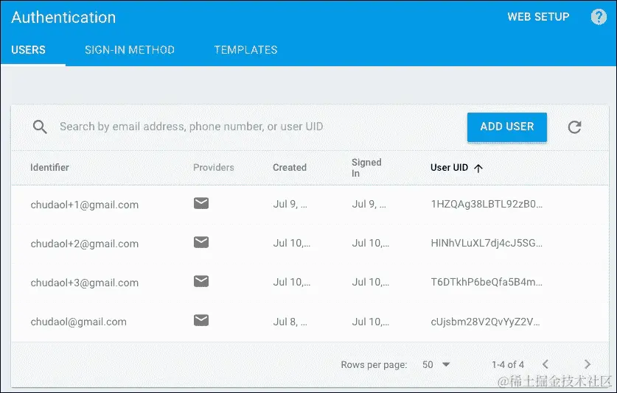Screen dimensions: 617x393
Task: Sort by Created column header
Action: click(290, 167)
